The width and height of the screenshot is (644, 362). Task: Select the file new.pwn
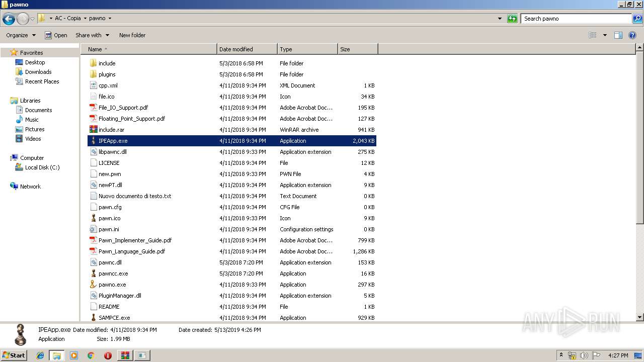point(110,174)
